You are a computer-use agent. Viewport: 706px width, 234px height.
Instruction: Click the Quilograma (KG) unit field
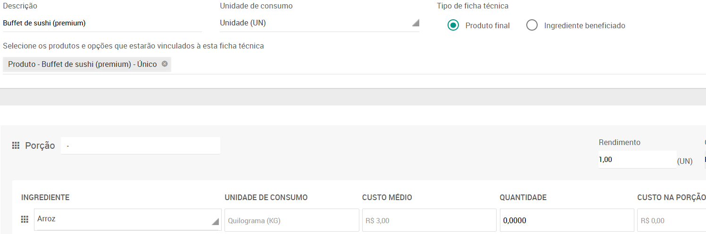291,220
